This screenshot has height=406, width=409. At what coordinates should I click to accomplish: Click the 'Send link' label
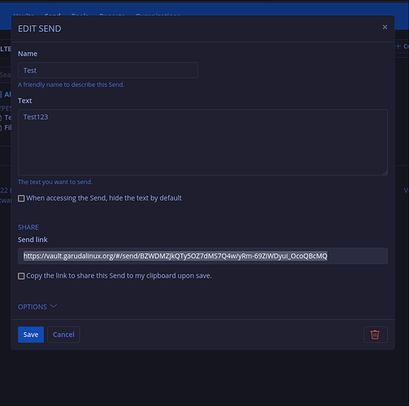pos(33,240)
